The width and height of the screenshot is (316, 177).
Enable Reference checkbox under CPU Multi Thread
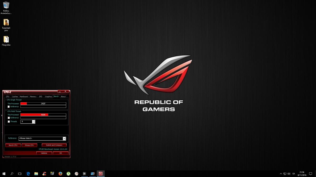[x=9, y=118]
